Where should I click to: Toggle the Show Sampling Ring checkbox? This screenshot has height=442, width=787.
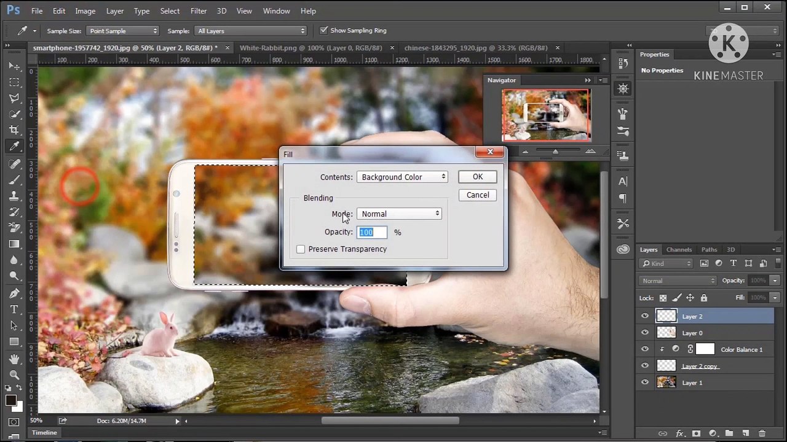324,30
